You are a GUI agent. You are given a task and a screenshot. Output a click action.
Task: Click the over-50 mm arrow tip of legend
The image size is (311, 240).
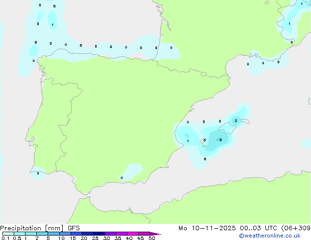155,234
